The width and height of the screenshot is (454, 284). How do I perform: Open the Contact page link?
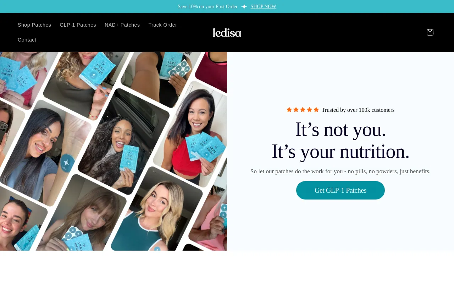(x=27, y=40)
